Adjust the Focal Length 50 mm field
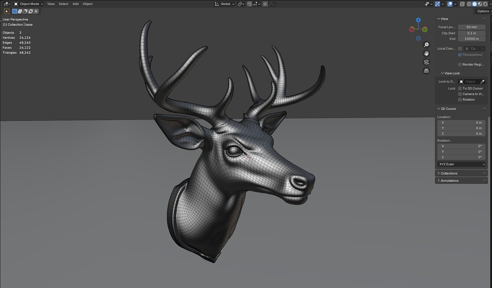 [x=472, y=27]
